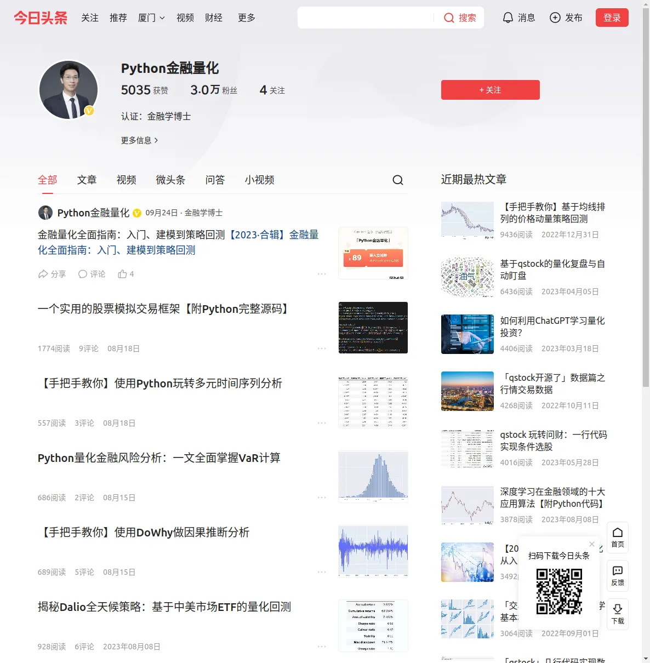Click the small author avatar in feed
The width and height of the screenshot is (650, 663).
[45, 213]
